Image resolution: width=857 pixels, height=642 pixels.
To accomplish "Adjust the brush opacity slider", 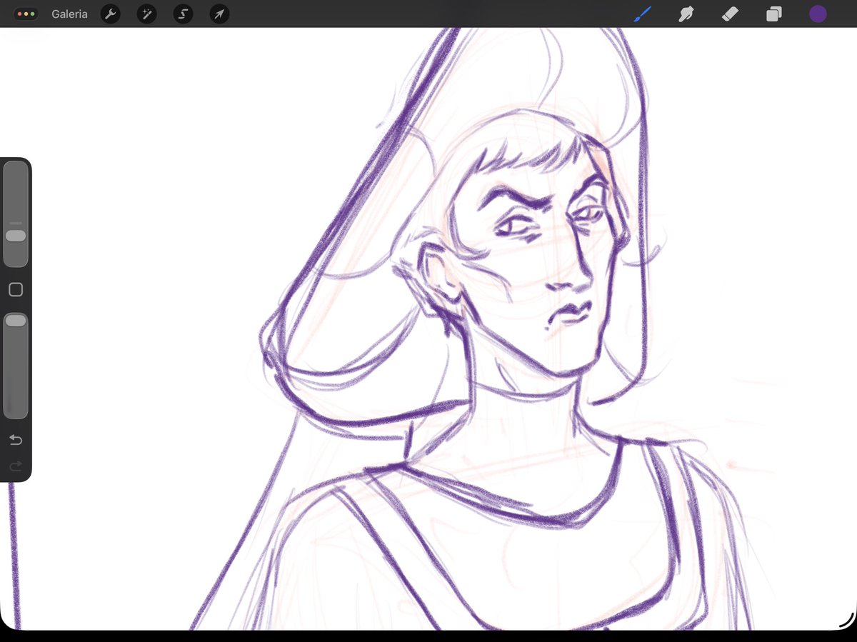I will pos(16,365).
